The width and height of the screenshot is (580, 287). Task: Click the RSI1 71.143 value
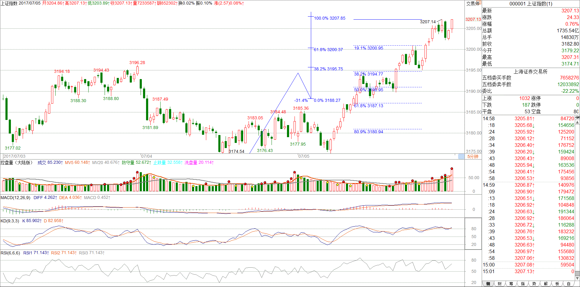[36, 253]
